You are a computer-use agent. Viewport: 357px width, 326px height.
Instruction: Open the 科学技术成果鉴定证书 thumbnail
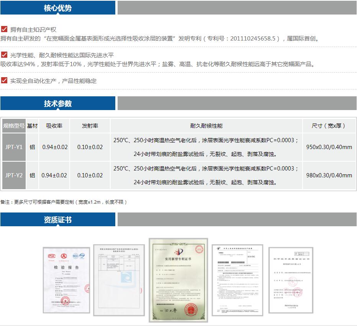tap(291, 280)
